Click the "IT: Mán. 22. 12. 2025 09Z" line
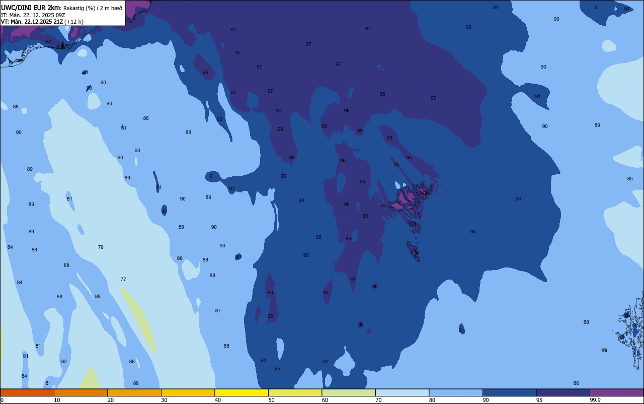 32,15
